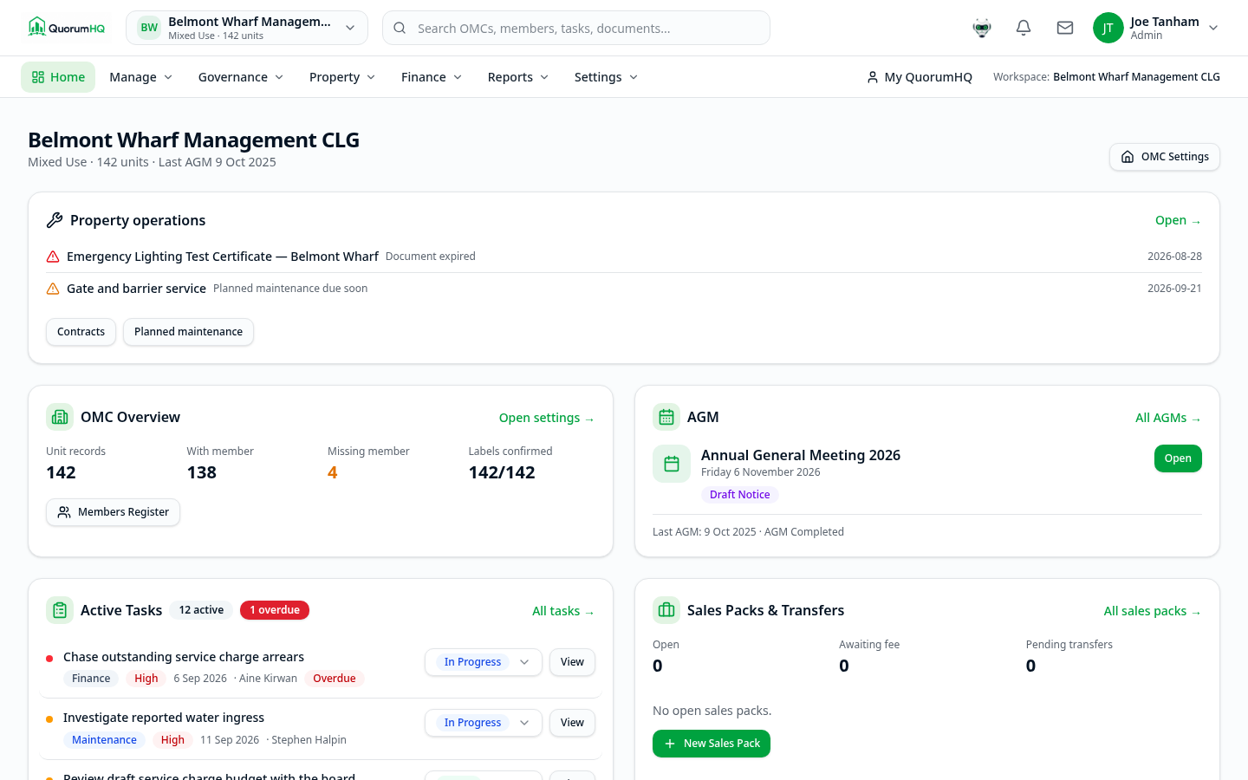Viewport: 1248px width, 780px height.
Task: Open the Members Register
Action: coord(113,512)
